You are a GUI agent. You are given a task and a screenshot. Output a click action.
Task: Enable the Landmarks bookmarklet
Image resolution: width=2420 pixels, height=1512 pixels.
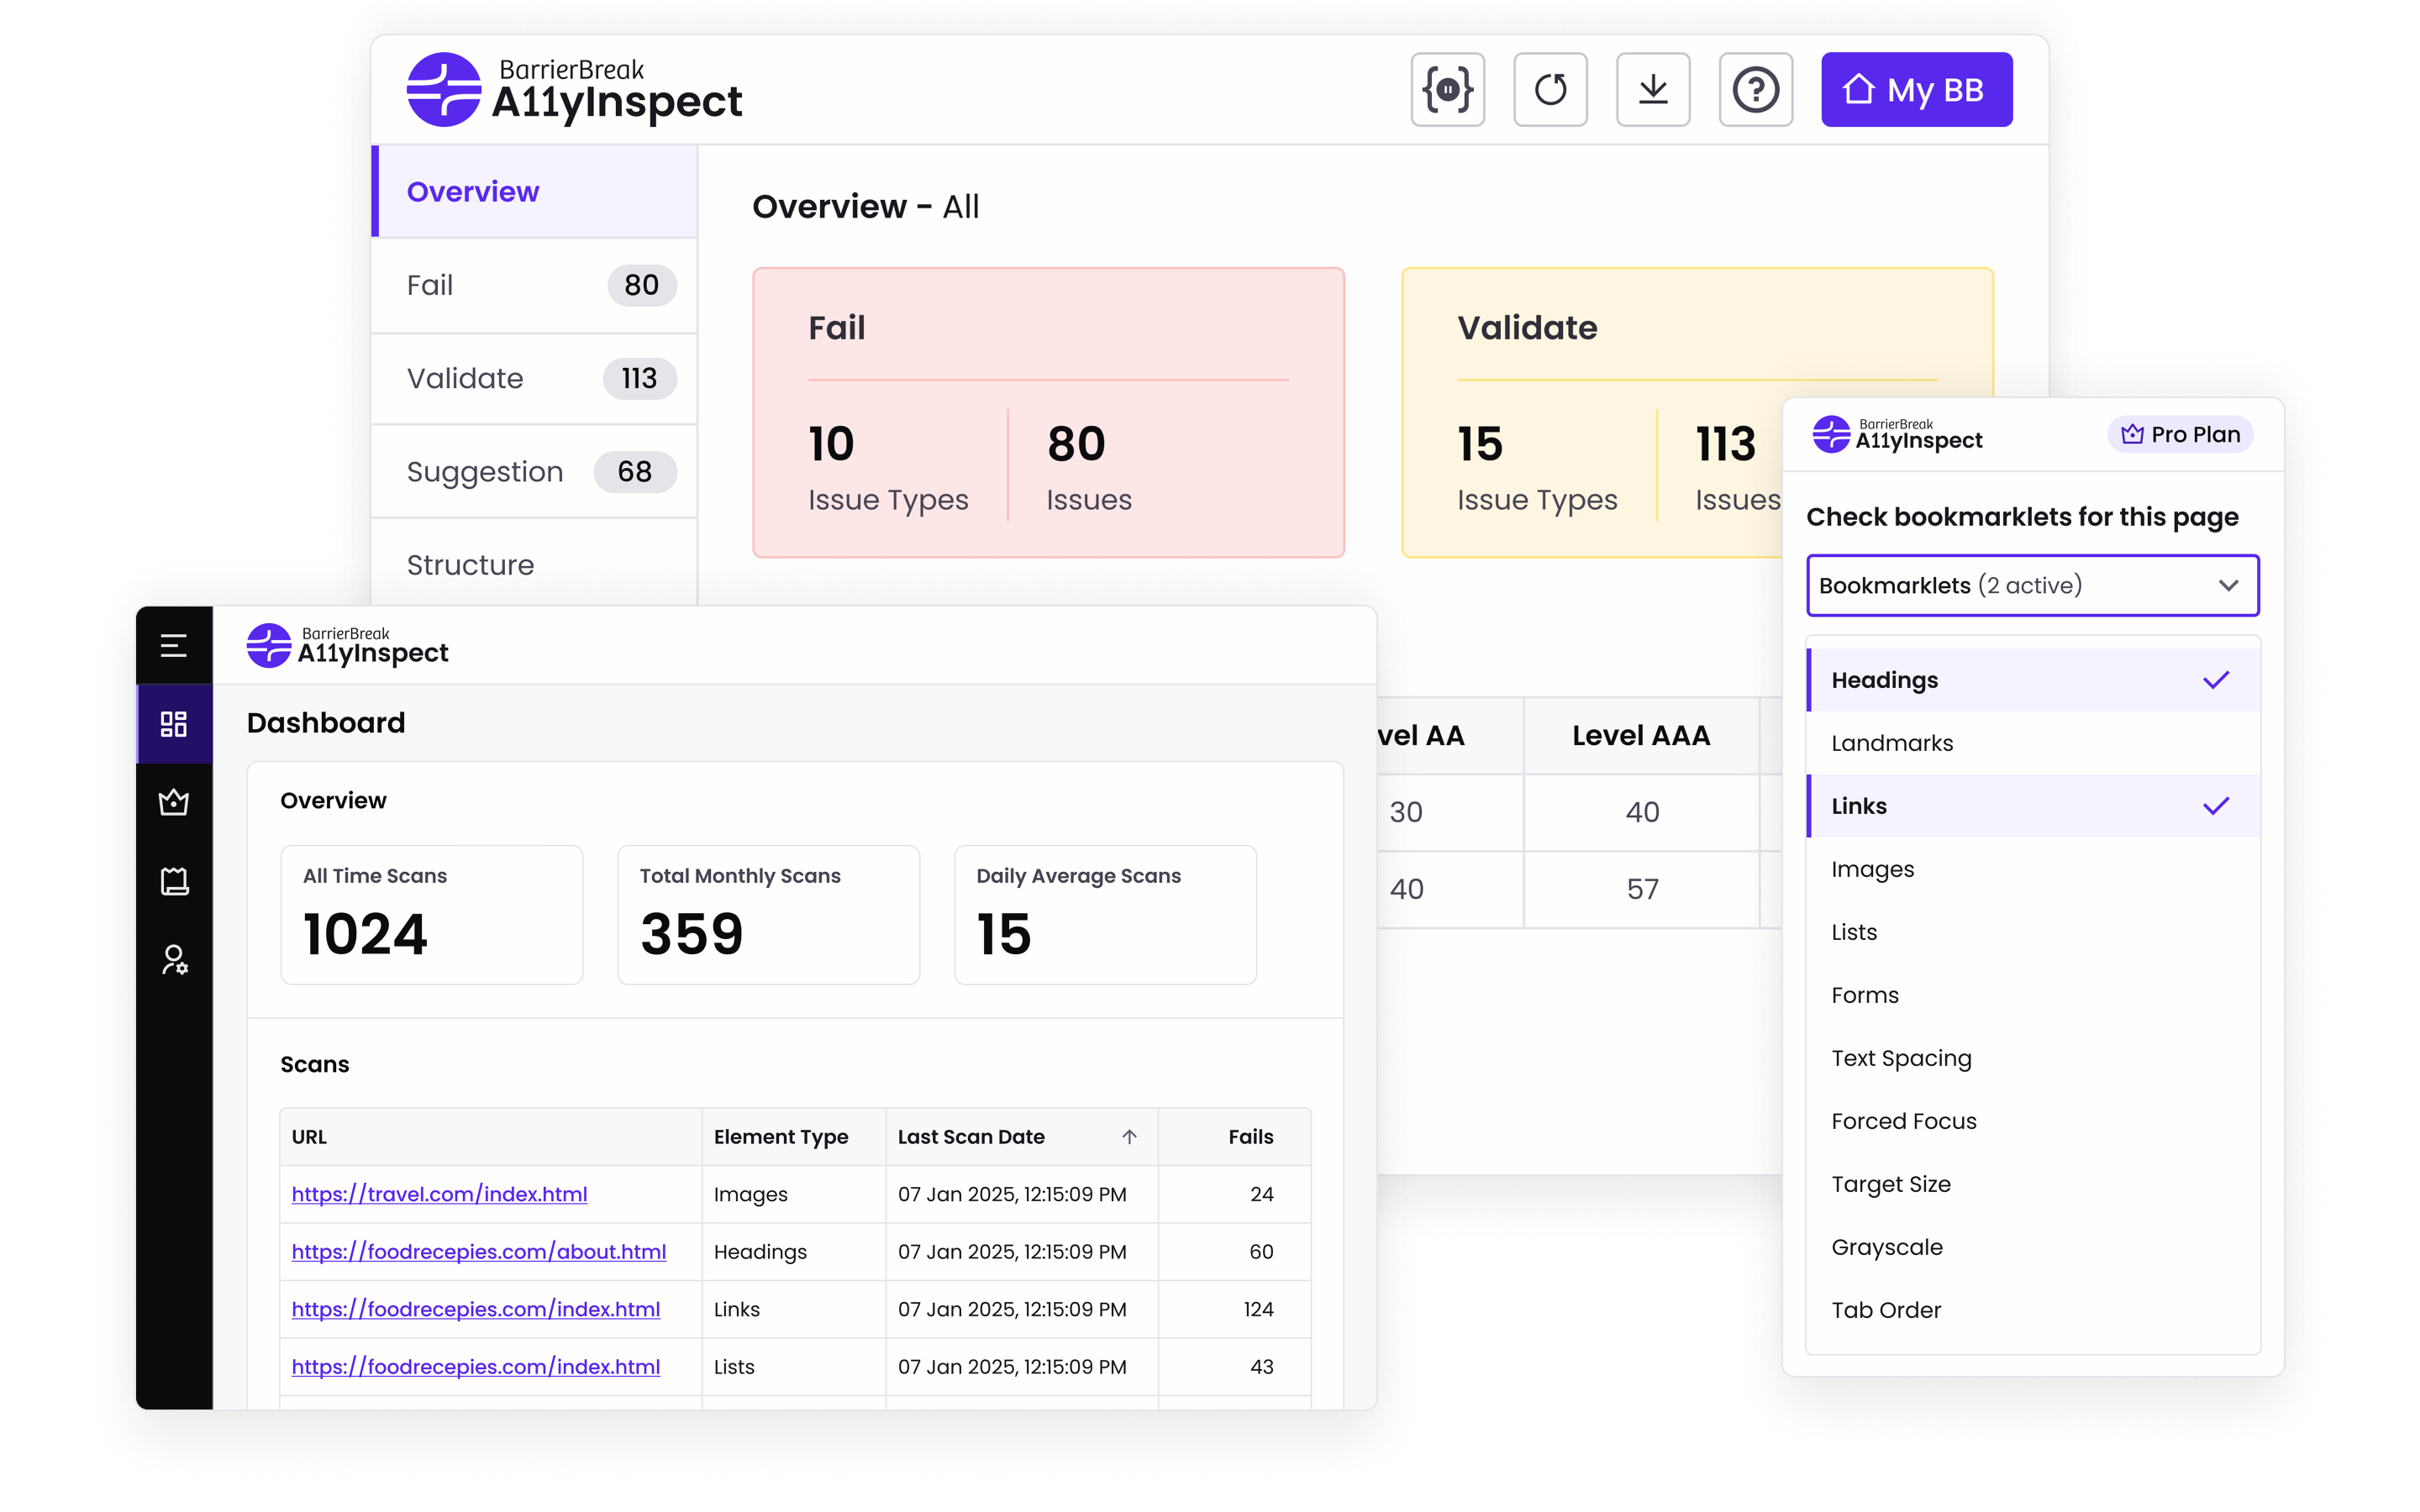1892,742
